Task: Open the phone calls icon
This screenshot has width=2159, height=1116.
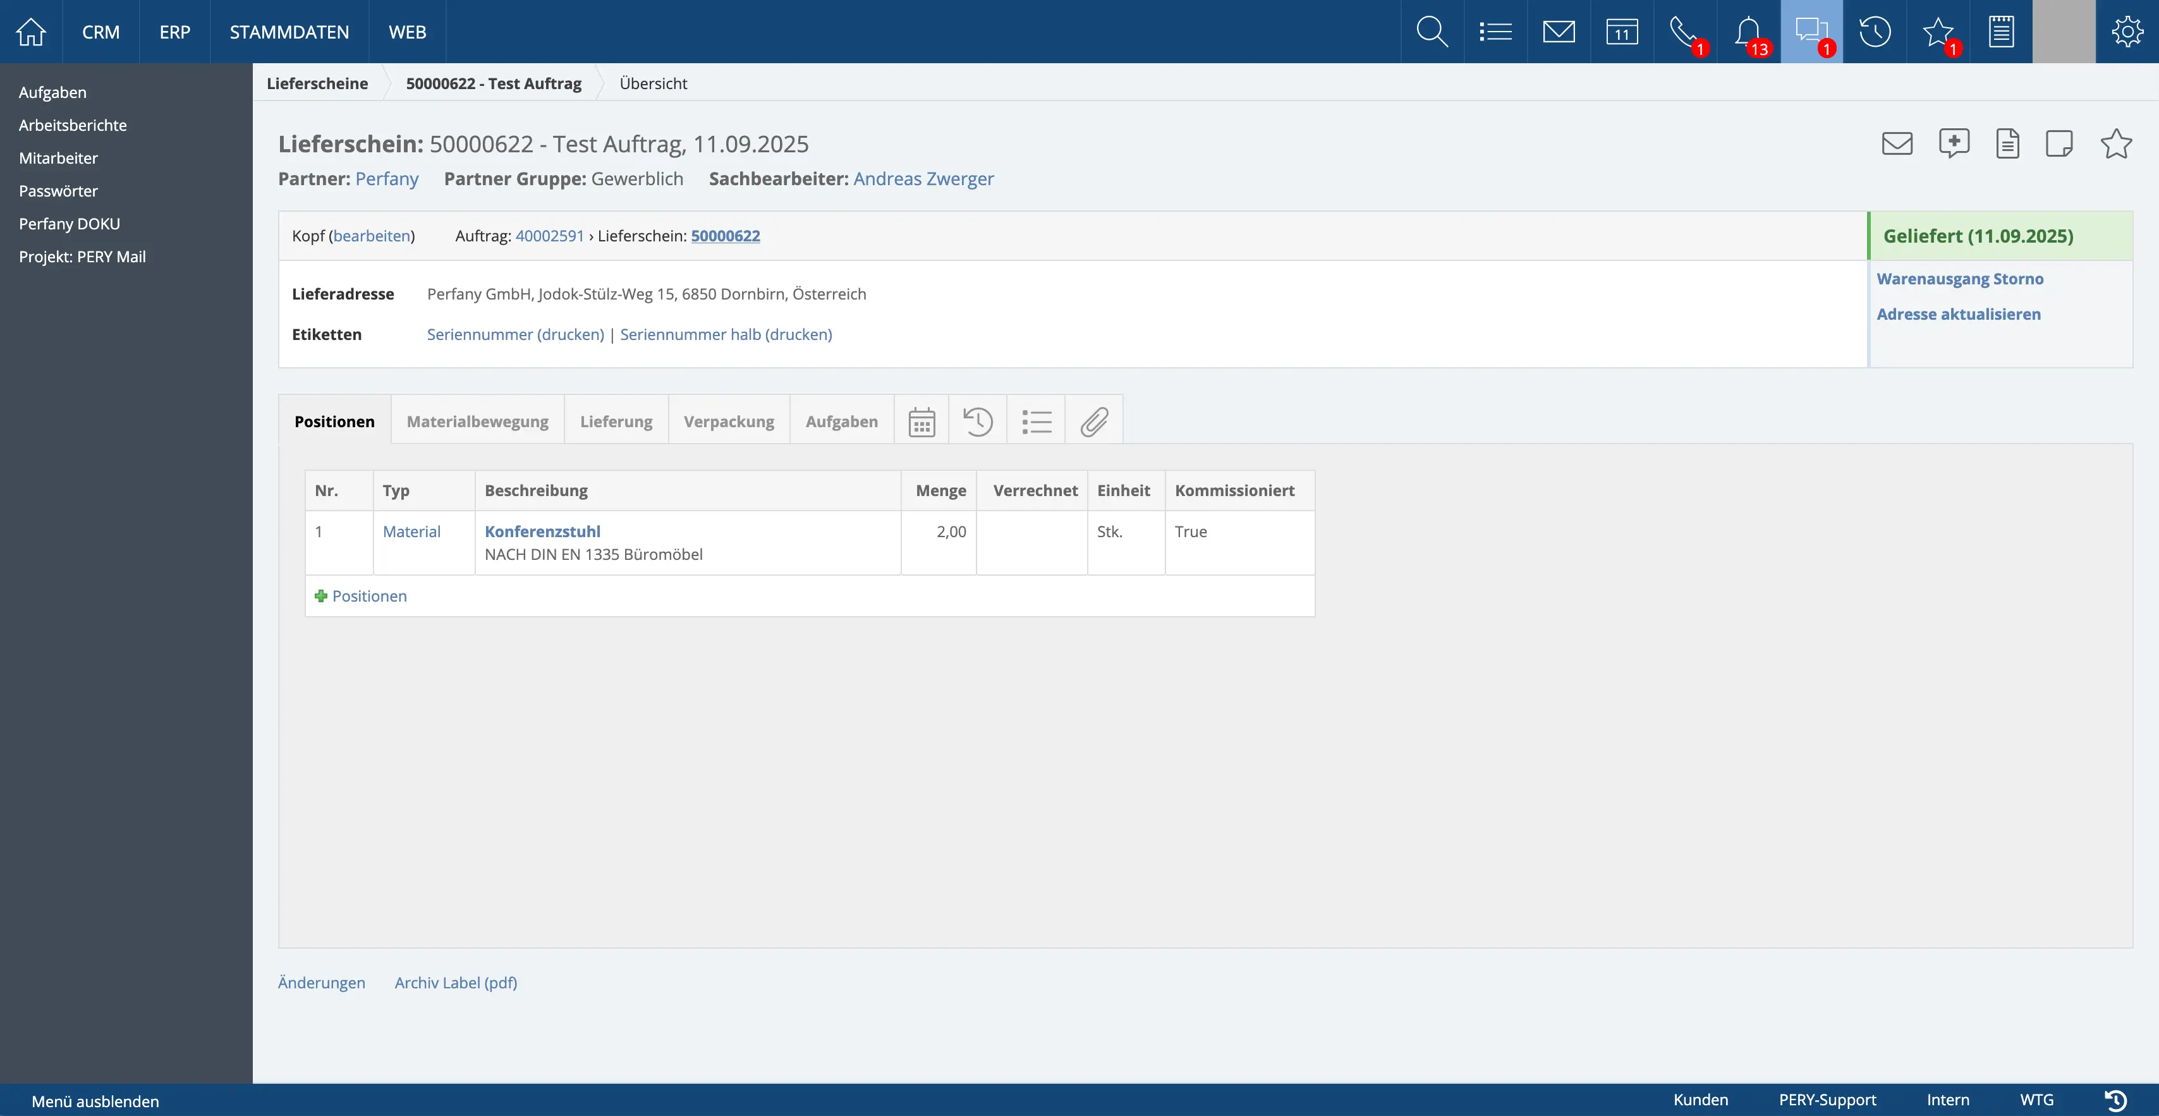Action: click(1684, 32)
